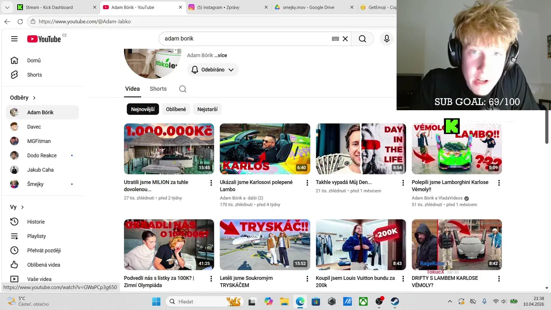Open the options menu for Karlosovi polepené Lambo video
551x310 pixels.
tap(307, 183)
